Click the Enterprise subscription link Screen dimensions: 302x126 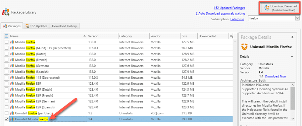tap(237, 19)
